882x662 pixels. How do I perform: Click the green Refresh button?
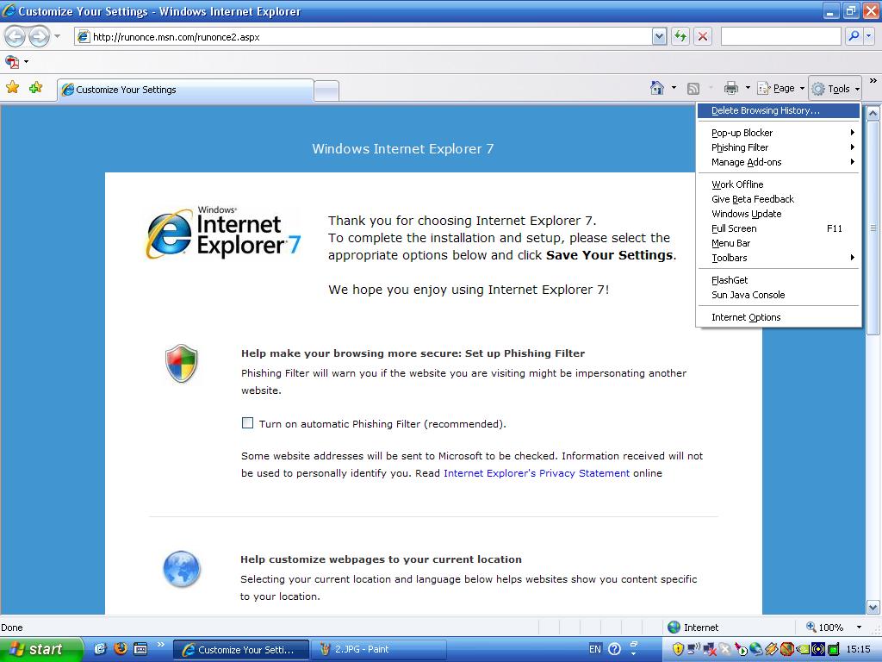click(x=680, y=37)
